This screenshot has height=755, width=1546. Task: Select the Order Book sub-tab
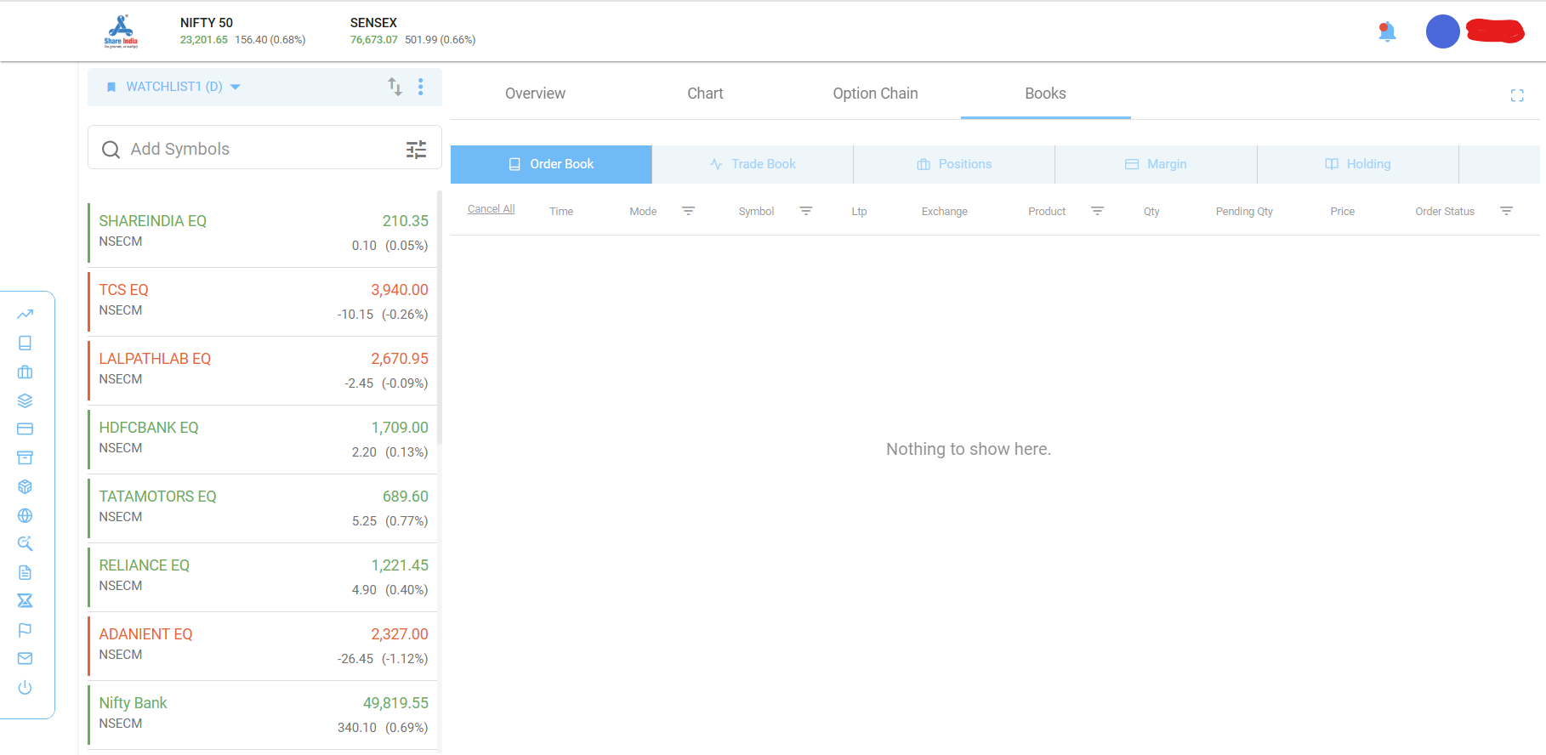(551, 164)
